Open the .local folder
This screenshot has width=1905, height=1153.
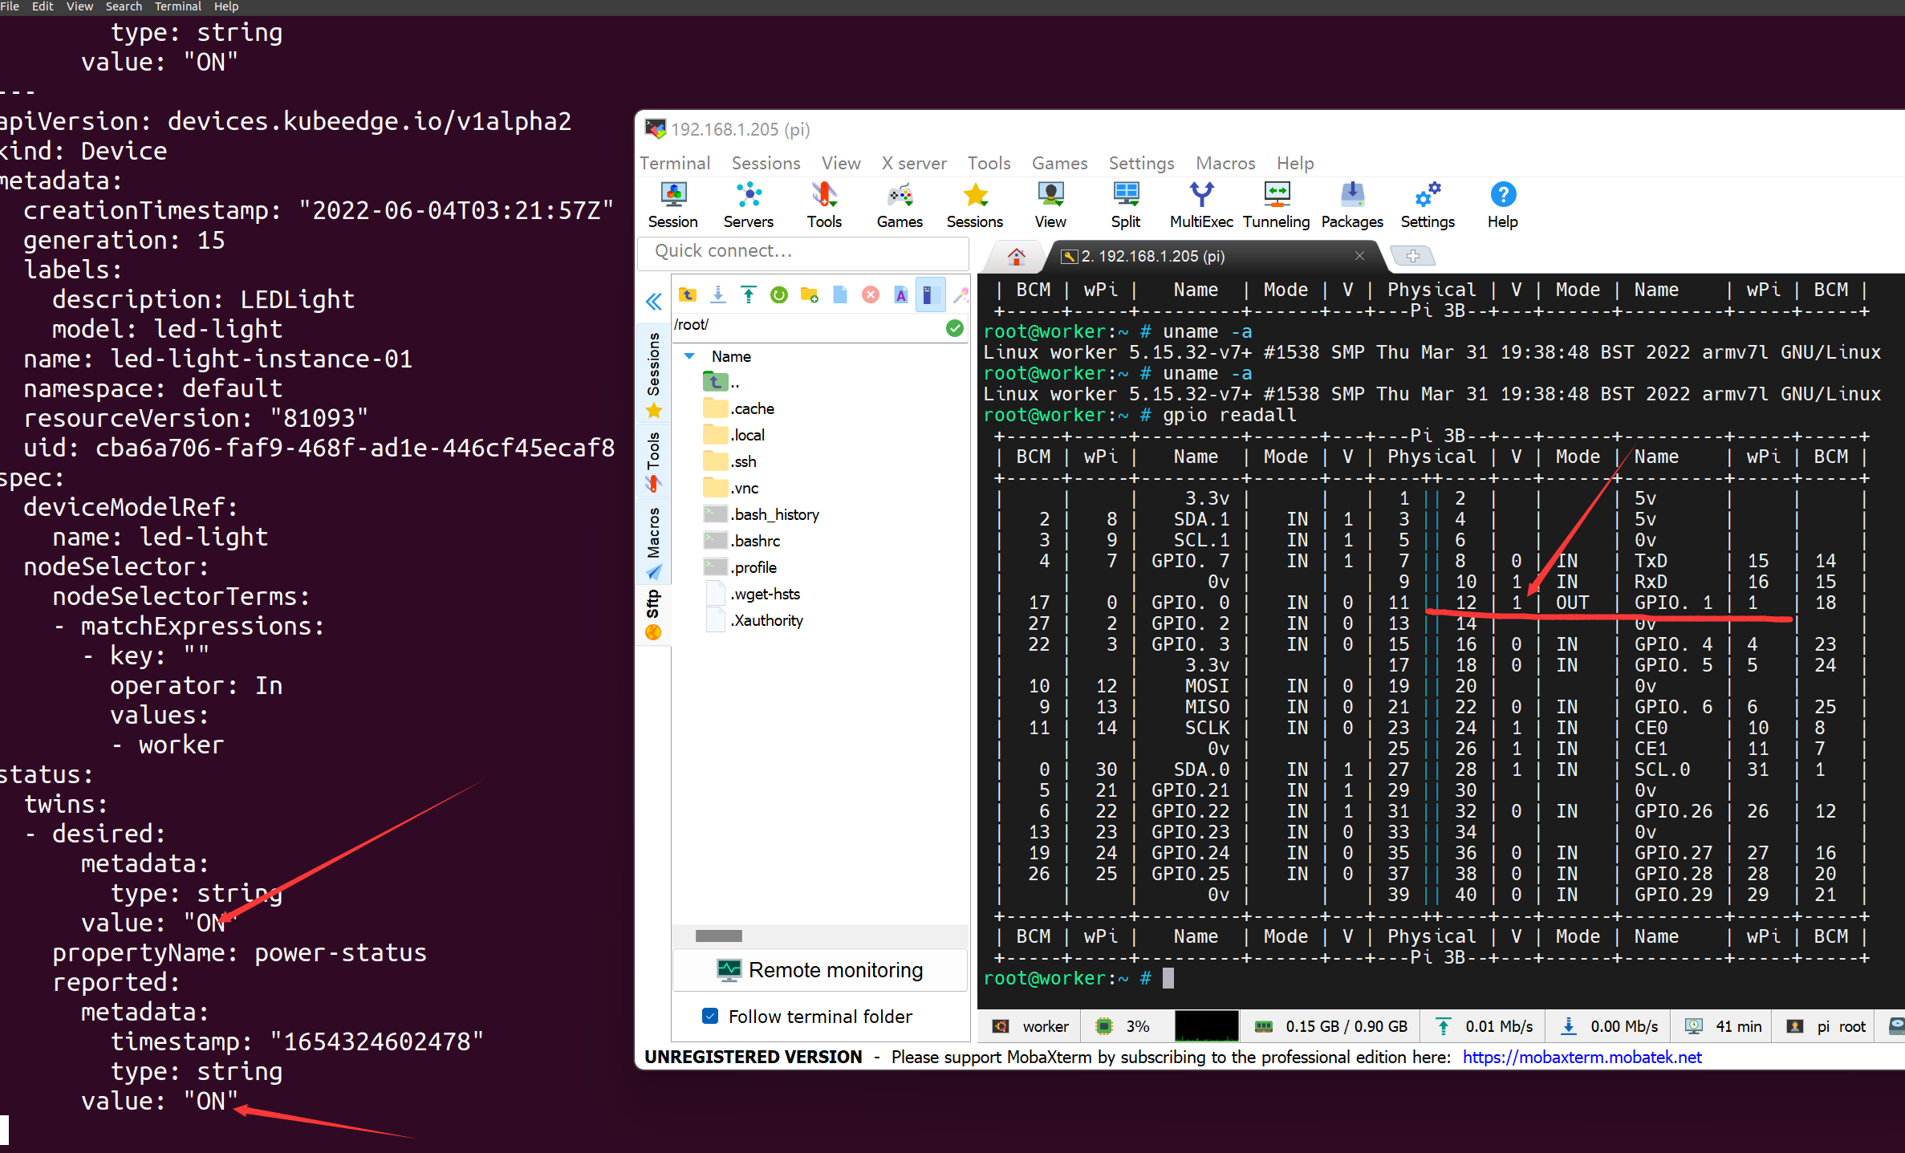click(x=733, y=435)
